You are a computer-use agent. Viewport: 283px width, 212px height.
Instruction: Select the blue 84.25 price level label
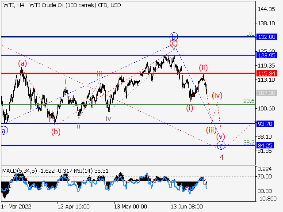pos(265,145)
